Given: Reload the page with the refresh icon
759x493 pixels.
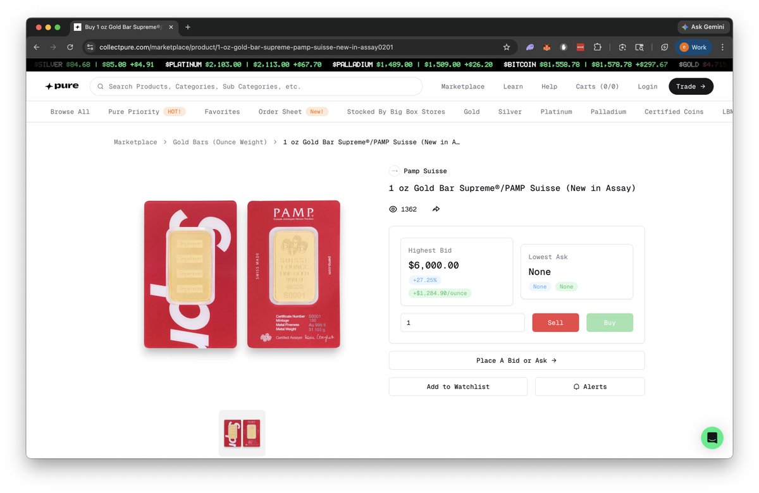Looking at the screenshot, I should point(70,47).
